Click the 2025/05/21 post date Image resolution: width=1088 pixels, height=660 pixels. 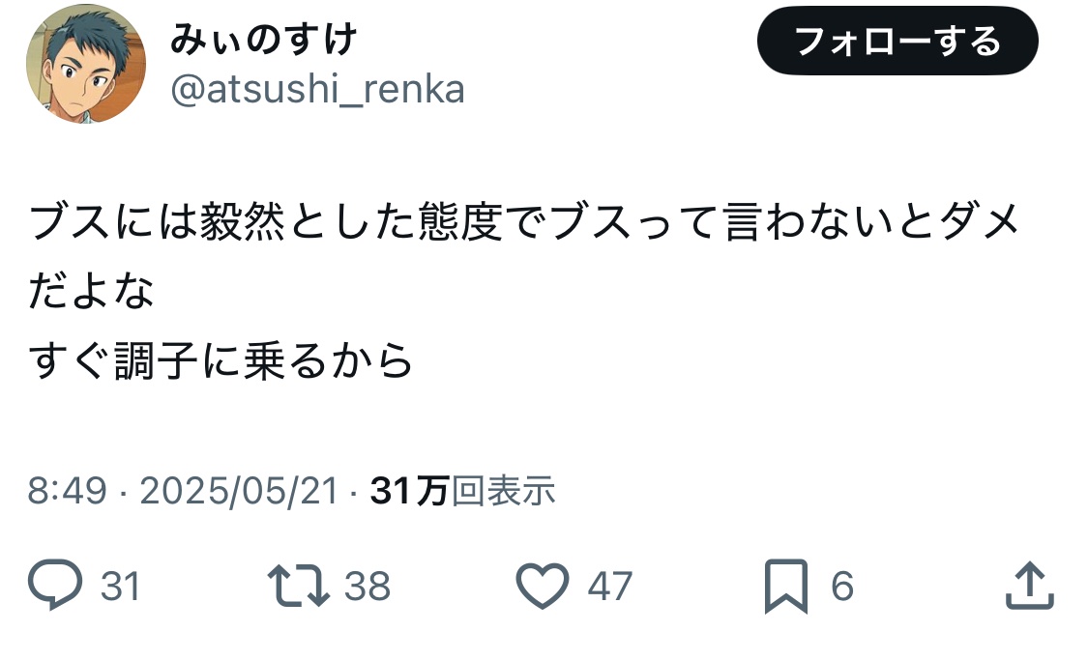(239, 492)
